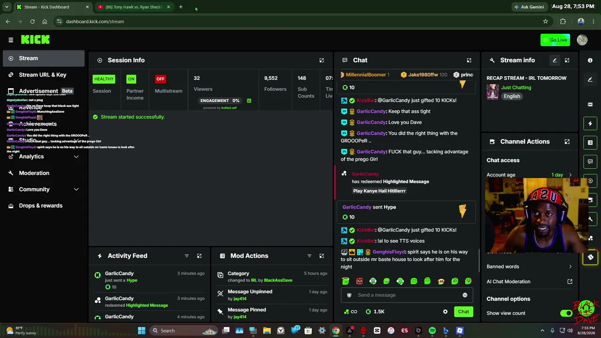601x338 pixels.
Task: Filter the Activity Feed
Action: point(187,256)
